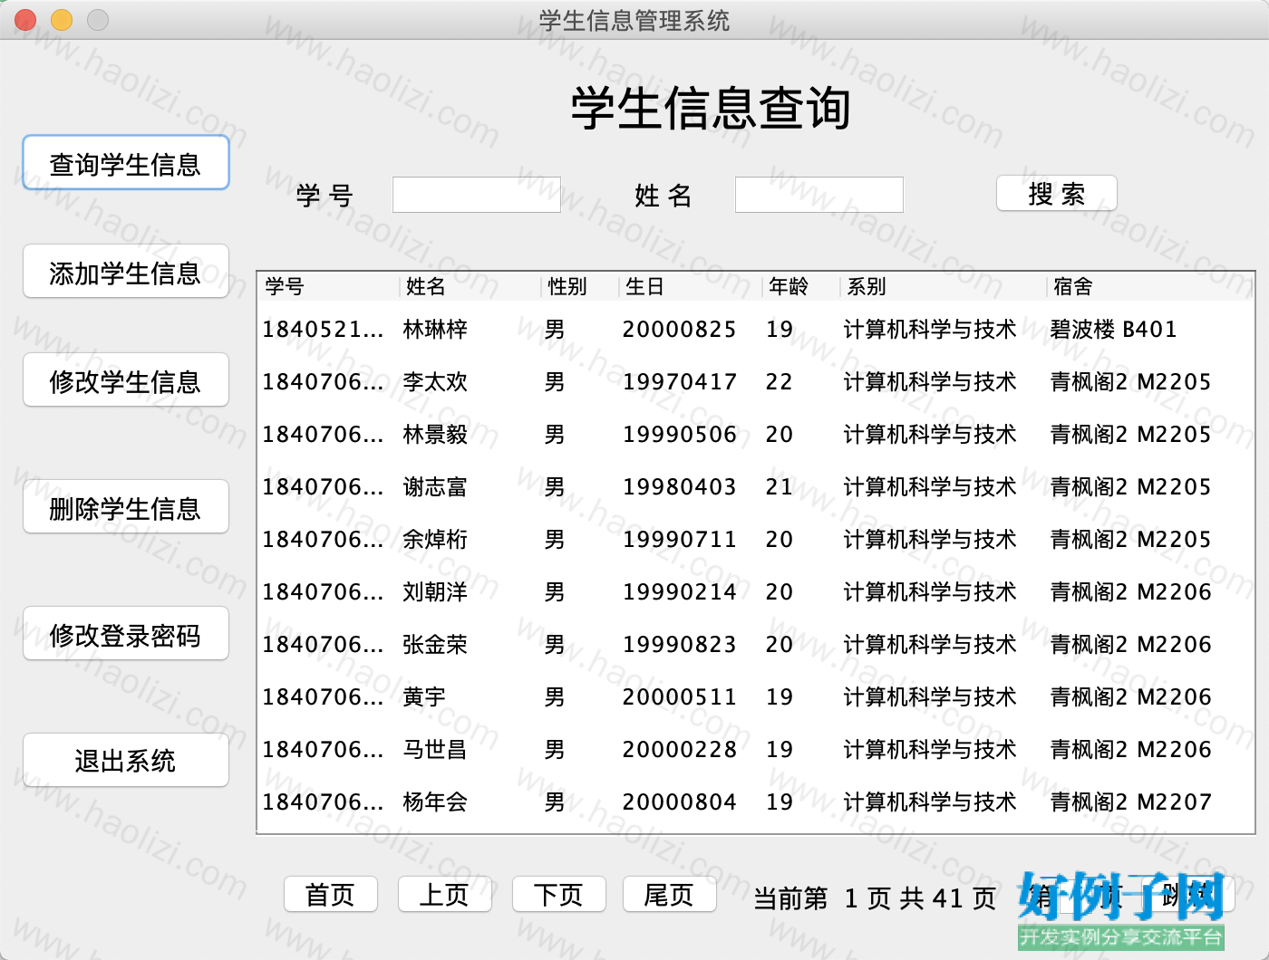Image resolution: width=1269 pixels, height=960 pixels.
Task: Click the 生日 column header
Action: [x=690, y=286]
